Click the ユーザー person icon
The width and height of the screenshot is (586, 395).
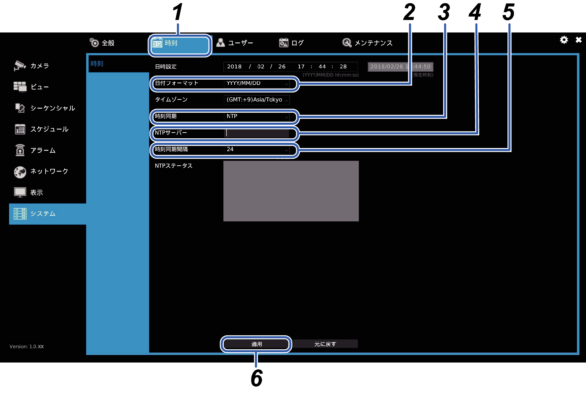coord(221,42)
